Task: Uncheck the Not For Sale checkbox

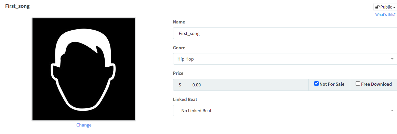Action: pos(316,84)
